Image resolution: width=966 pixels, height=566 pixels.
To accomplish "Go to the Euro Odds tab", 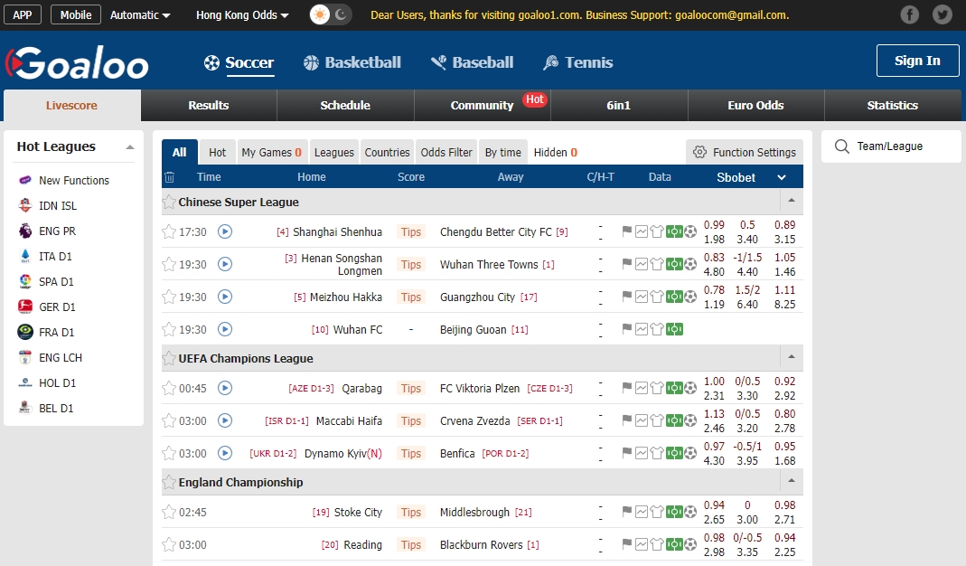I will point(756,106).
